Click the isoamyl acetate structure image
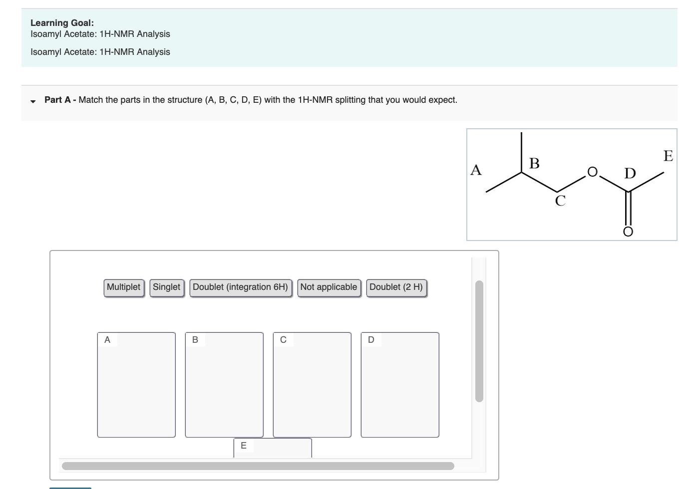The width and height of the screenshot is (692, 489). point(572,185)
